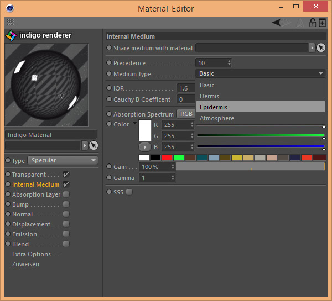Click the back navigation arrow icon
This screenshot has width=332, height=301.
point(277,23)
